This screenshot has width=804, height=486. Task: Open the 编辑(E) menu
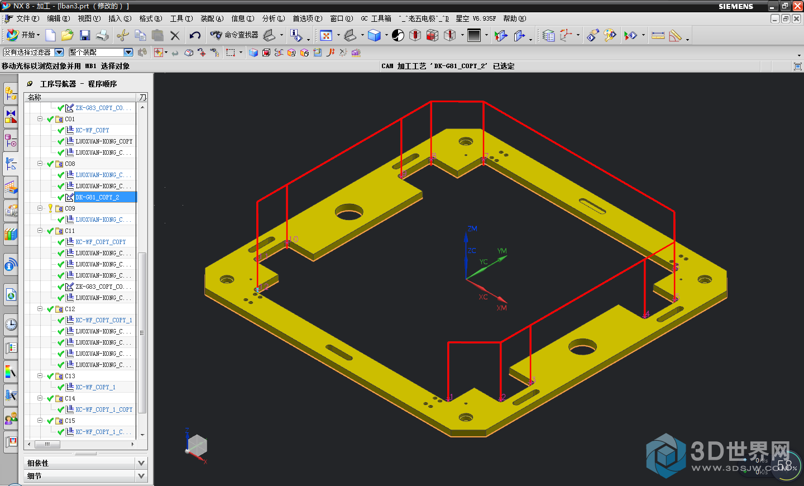58,18
